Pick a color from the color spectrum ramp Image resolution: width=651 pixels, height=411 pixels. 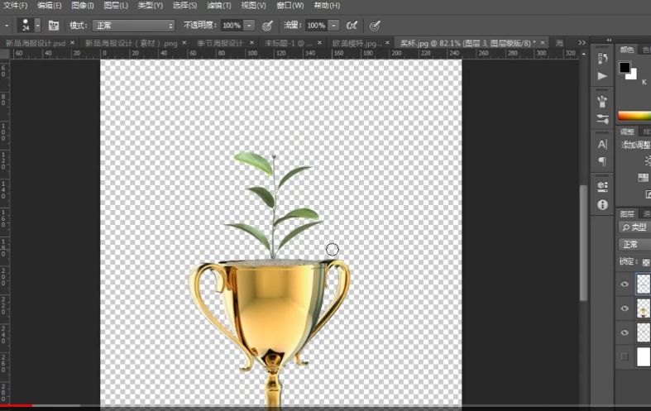[634, 116]
